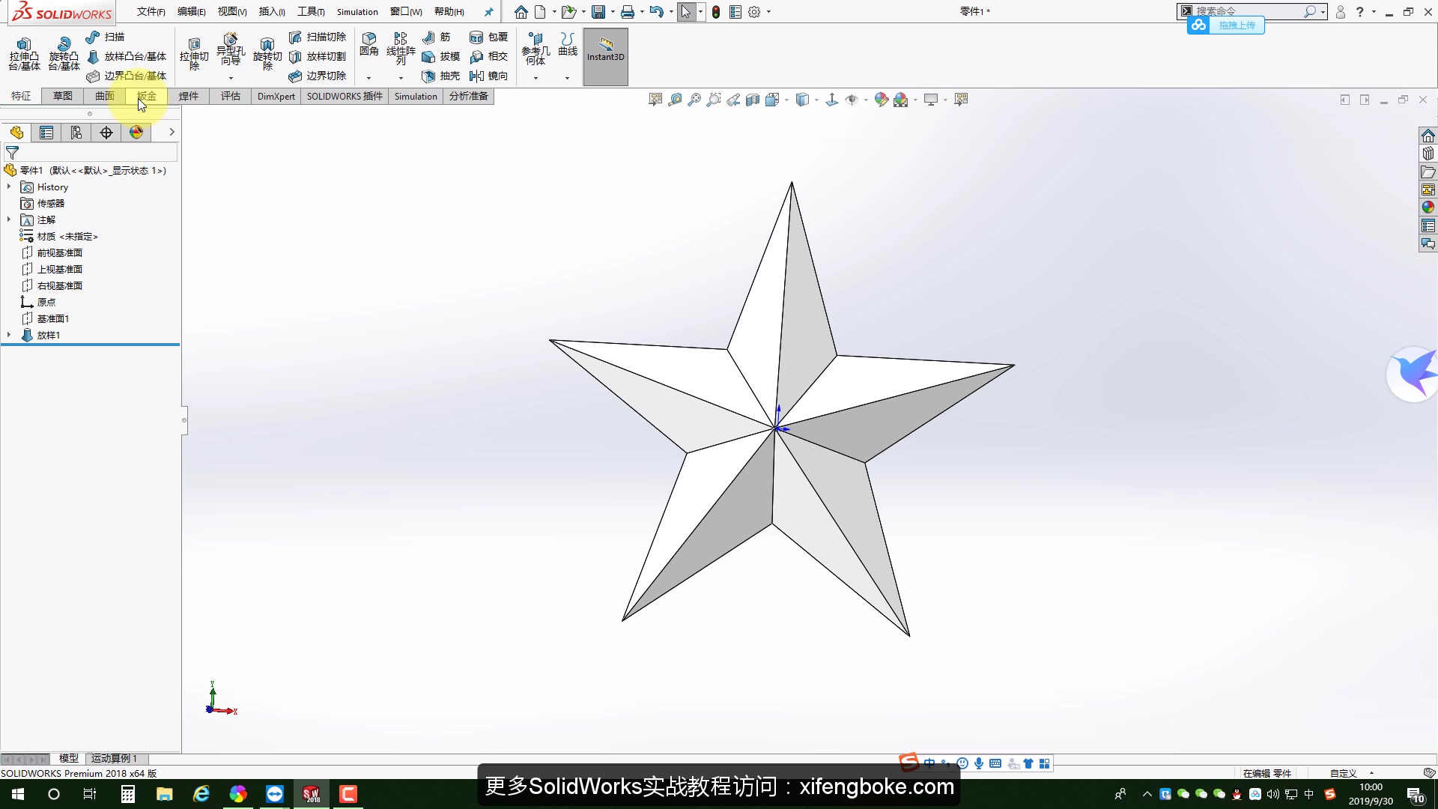
Task: Toggle Instant3D button off
Action: 605,56
